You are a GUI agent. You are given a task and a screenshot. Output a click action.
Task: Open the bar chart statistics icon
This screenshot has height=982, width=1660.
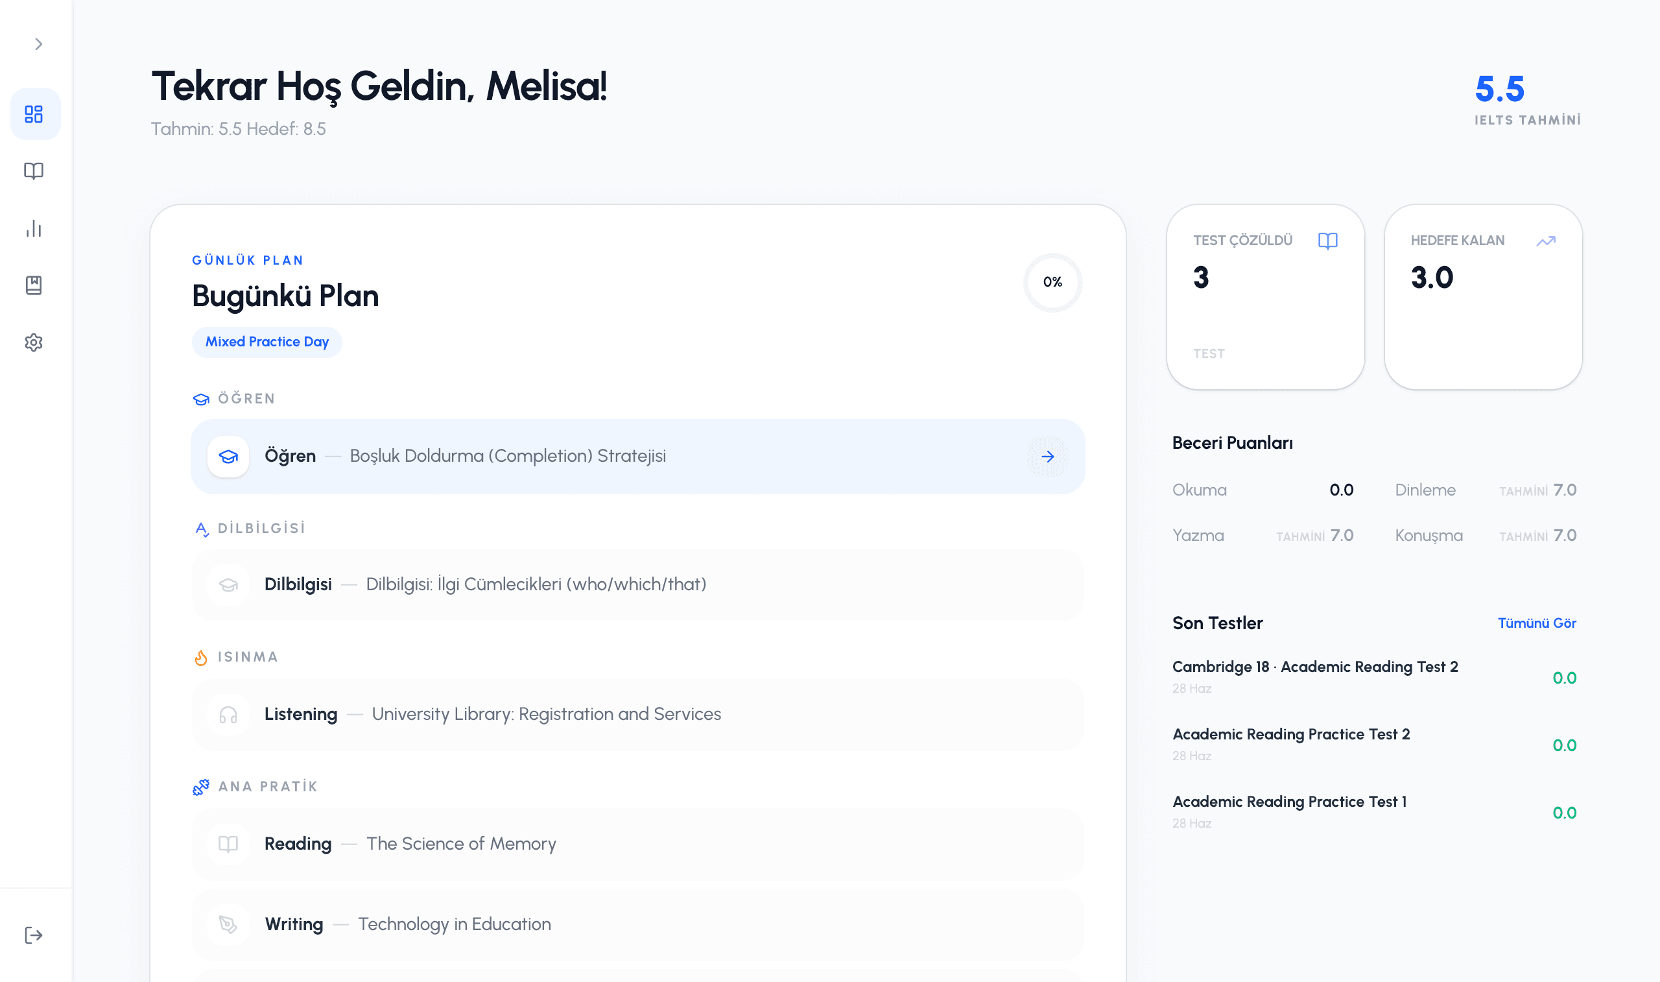(34, 229)
